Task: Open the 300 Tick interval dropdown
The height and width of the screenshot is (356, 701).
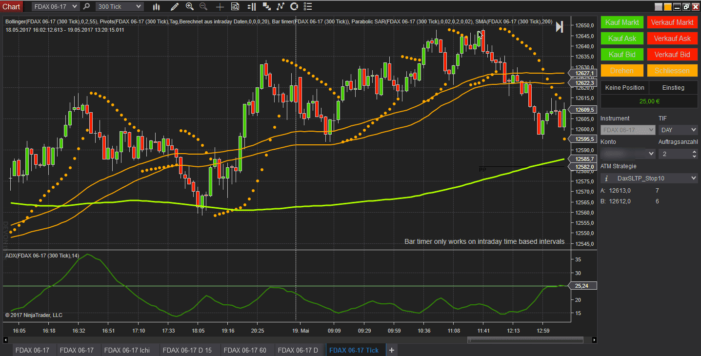Action: 120,6
